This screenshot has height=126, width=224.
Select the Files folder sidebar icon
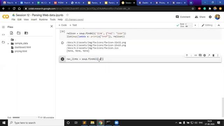(3, 42)
